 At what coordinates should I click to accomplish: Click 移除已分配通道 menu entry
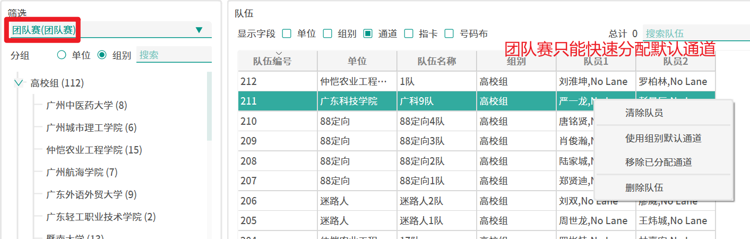pos(658,163)
